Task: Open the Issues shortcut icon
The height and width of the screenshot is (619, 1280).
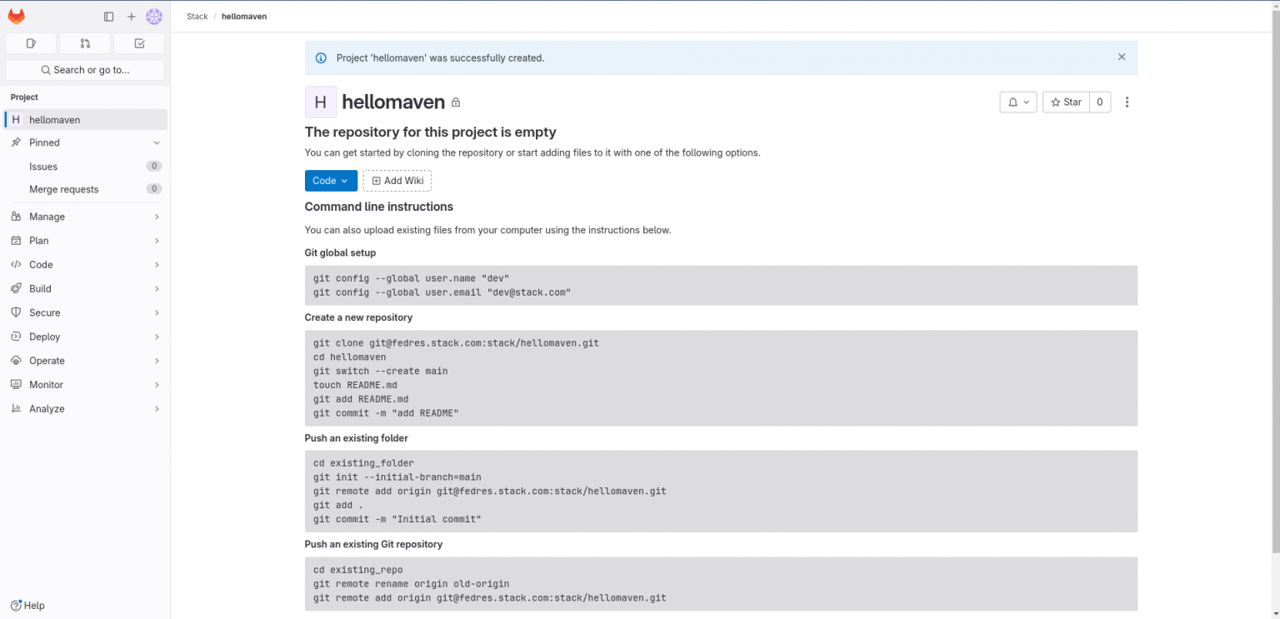Action: [30, 42]
